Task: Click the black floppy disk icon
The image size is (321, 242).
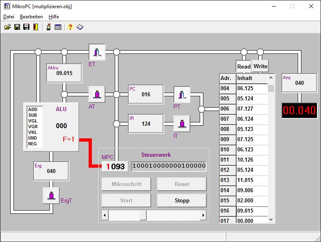Action: [x=26, y=27]
